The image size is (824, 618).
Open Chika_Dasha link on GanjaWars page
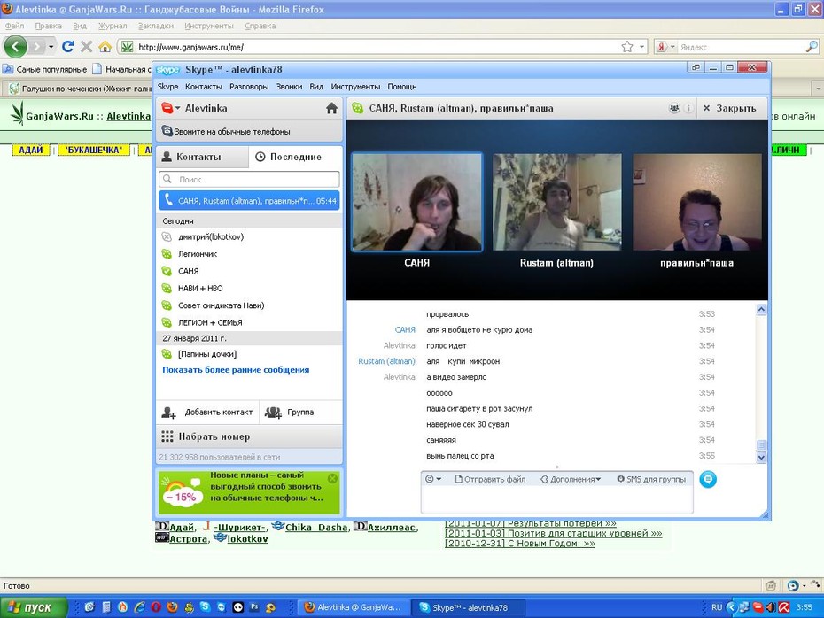[316, 527]
